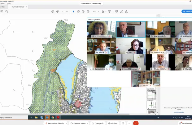The height and width of the screenshot is (125, 192).
Task: Select the highlighter pen tool
Action: click(121, 11)
